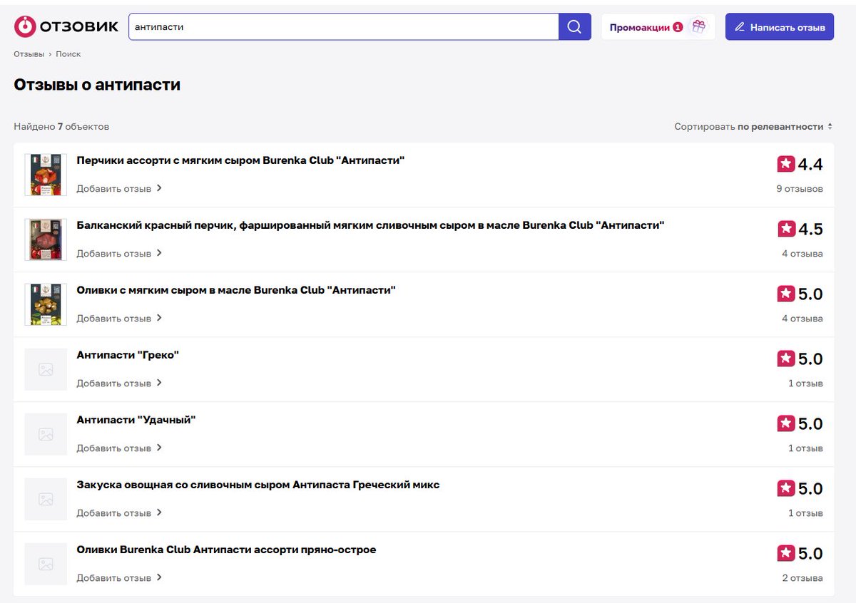Click the 4.4 rating value
The height and width of the screenshot is (603, 856).
(810, 165)
